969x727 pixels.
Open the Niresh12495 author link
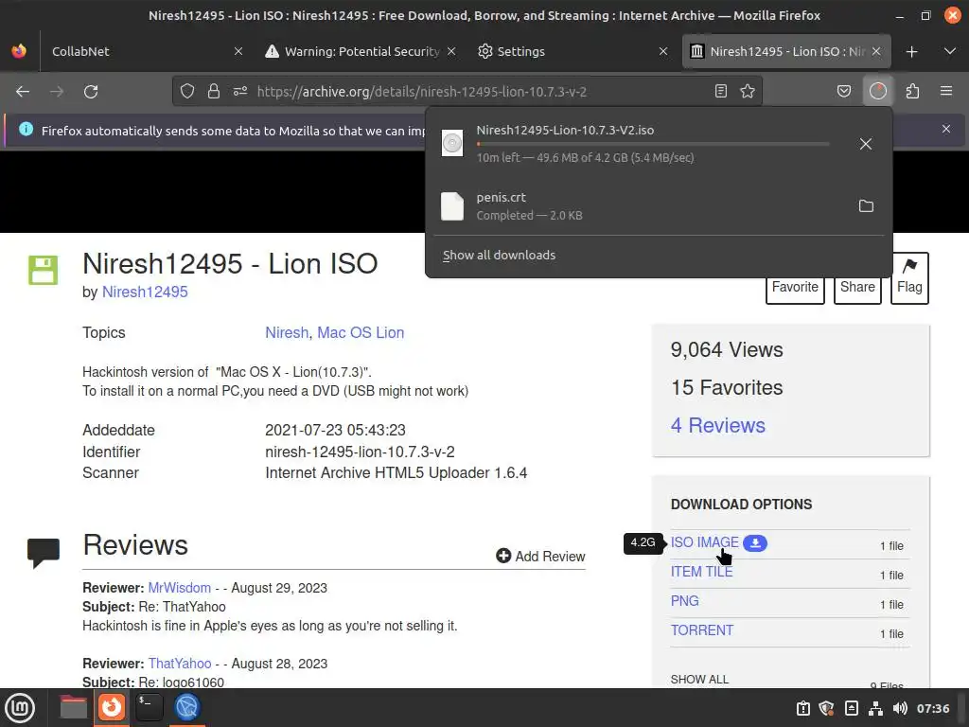click(145, 292)
